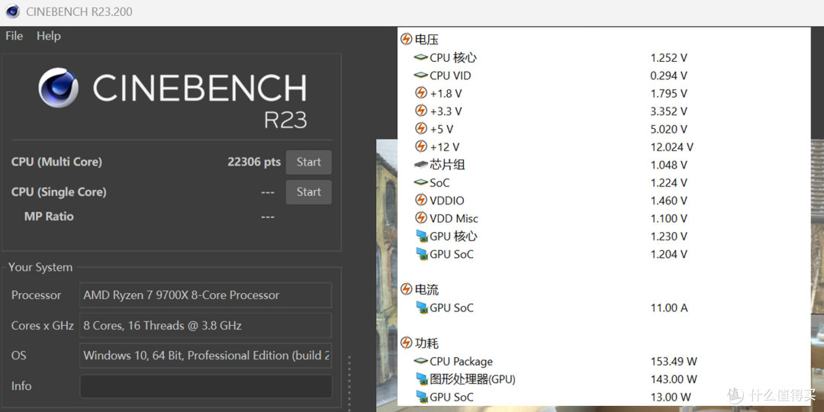Click the CPU VID 0.294 V value
Screen dimensions: 824x412
click(668, 76)
